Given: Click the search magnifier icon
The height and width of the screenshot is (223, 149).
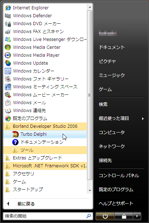Looking at the screenshot, I should coord(89,216).
